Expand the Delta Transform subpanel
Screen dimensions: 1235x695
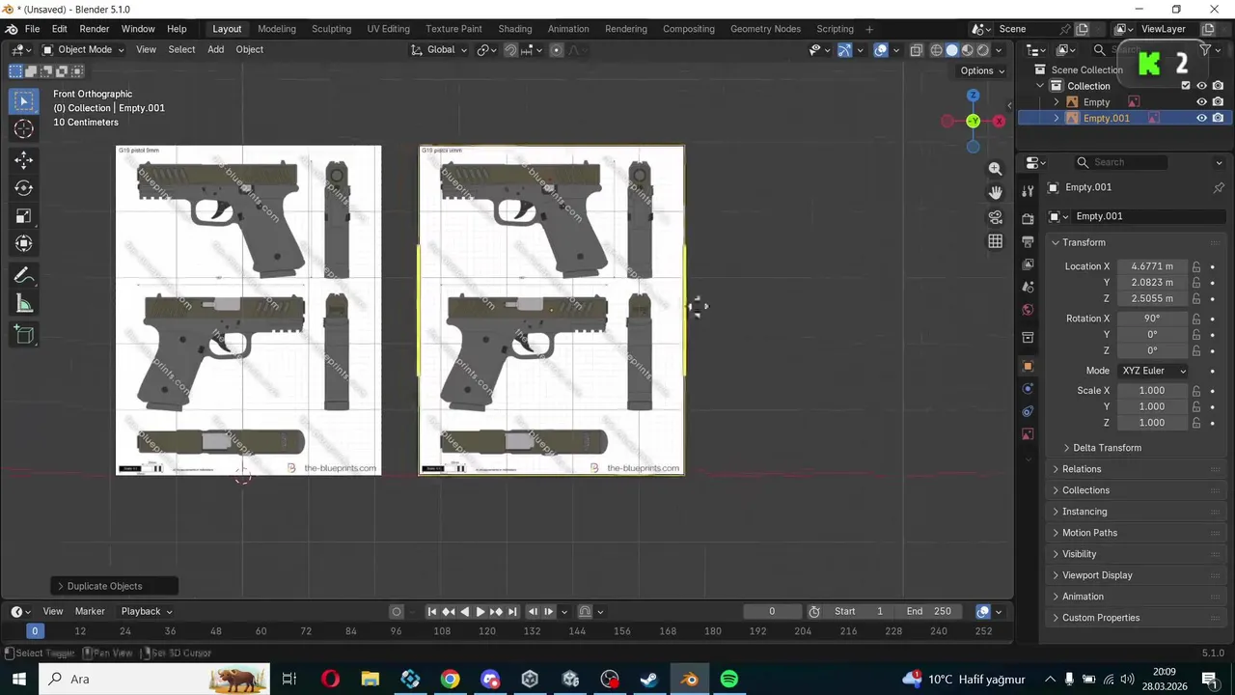click(1107, 448)
